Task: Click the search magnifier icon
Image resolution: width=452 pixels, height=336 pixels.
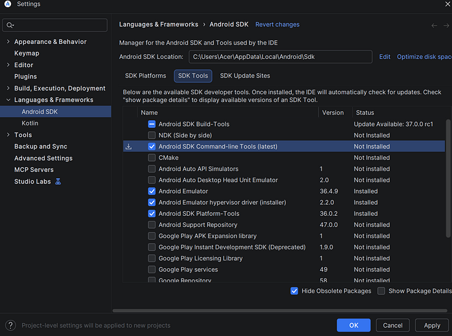Action: (x=10, y=25)
